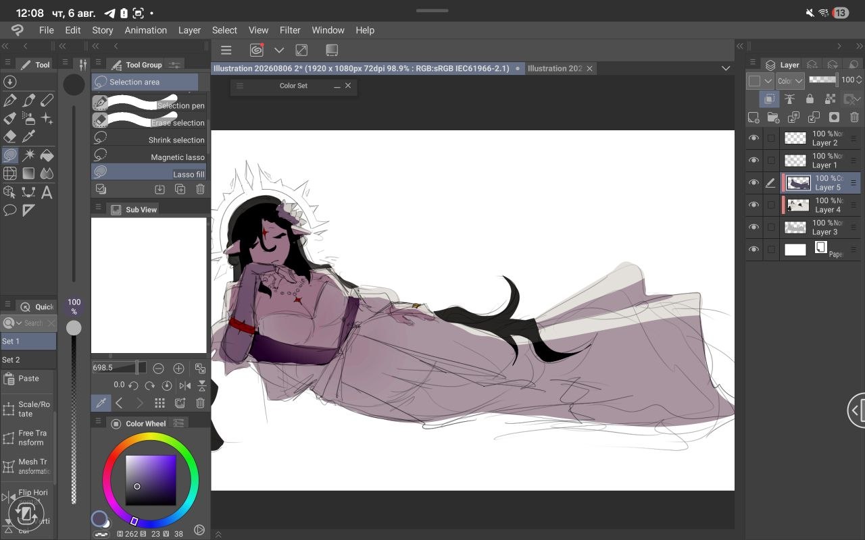Screen dimensions: 865x540
Task: Click the saturation square in Color Wheel
Action: pyautogui.click(x=151, y=480)
